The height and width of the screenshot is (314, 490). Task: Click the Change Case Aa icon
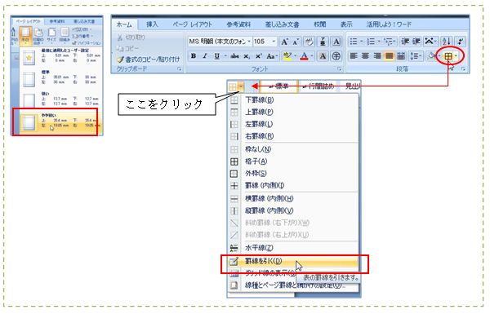tap(270, 56)
